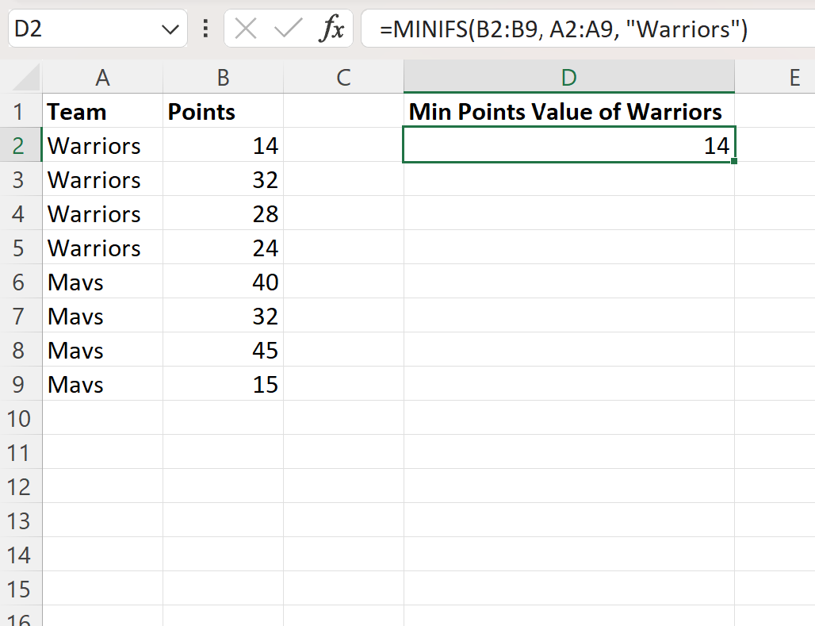Viewport: 815px width, 626px height.
Task: Select column header D
Action: 568,77
